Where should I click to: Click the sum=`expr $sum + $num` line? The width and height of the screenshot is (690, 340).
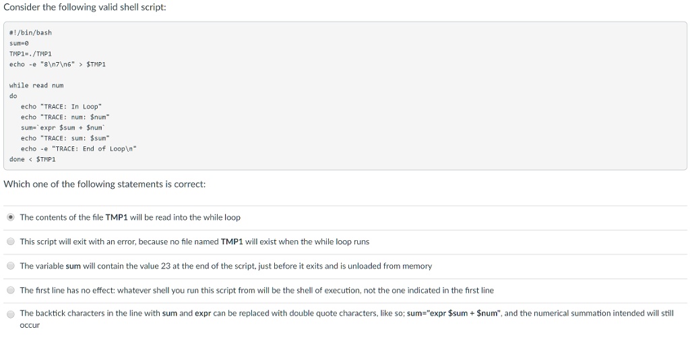[63, 128]
